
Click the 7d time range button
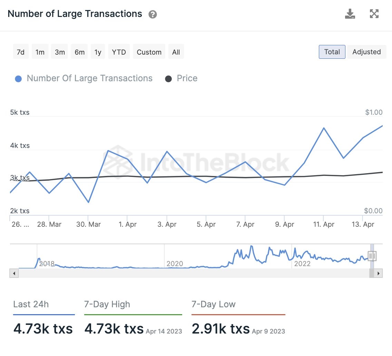tap(21, 51)
